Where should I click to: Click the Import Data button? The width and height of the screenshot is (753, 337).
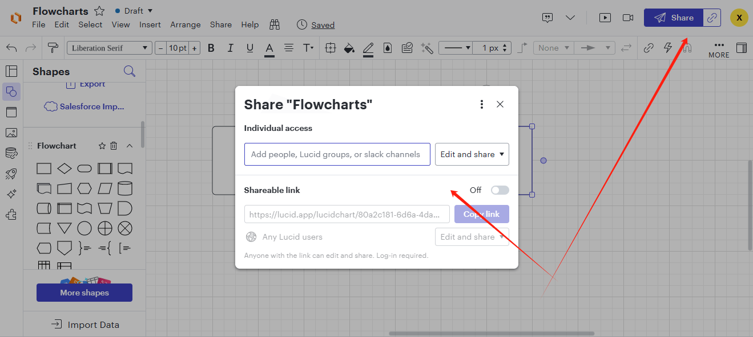point(85,324)
